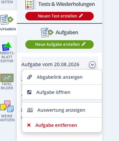
Task: Open Tafelbilder chalkboard icon in sidebar
Action: point(7,78)
